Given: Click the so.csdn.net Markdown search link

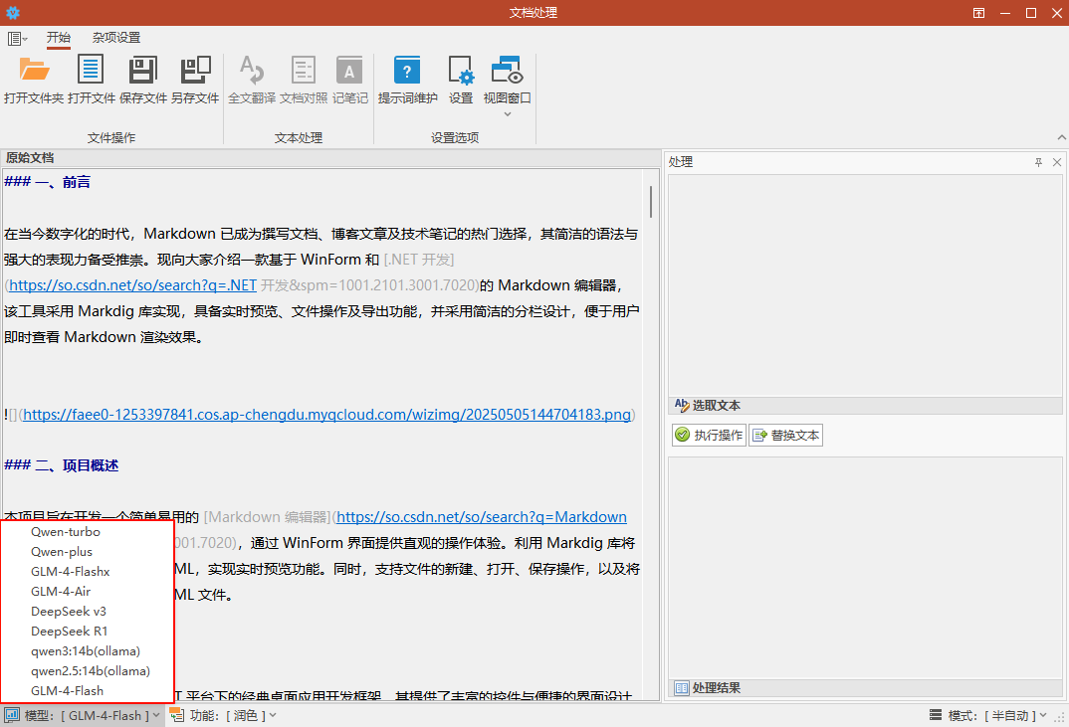Looking at the screenshot, I should [482, 517].
